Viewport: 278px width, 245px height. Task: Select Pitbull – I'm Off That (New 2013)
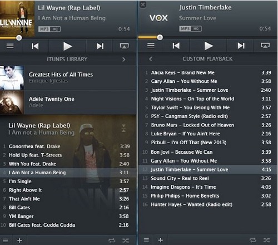(208, 143)
